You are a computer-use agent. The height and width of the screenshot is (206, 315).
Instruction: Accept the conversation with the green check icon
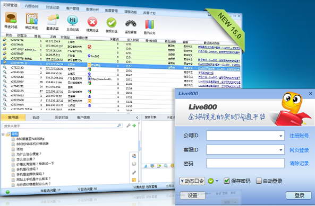[x=112, y=23]
